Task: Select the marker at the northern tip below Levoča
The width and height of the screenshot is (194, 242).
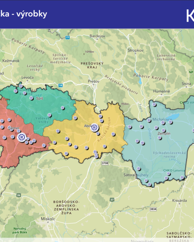Action: point(21,86)
